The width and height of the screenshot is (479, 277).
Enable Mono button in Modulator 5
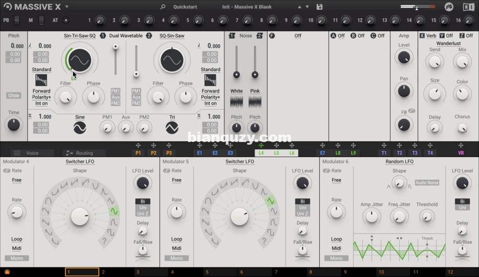[x=177, y=258]
